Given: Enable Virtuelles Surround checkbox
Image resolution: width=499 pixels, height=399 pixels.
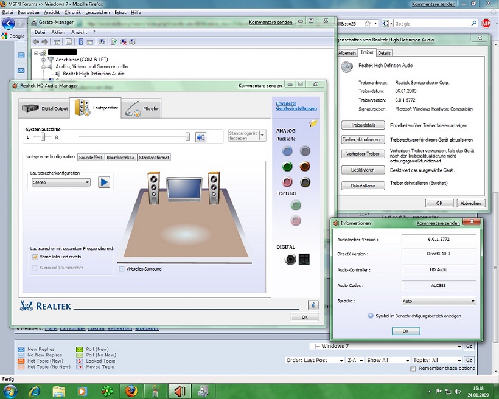Looking at the screenshot, I should coord(121,269).
